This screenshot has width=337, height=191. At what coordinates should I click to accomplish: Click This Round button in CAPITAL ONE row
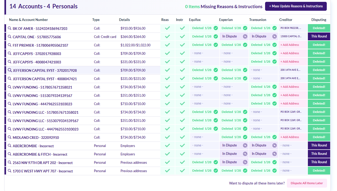[319, 36]
